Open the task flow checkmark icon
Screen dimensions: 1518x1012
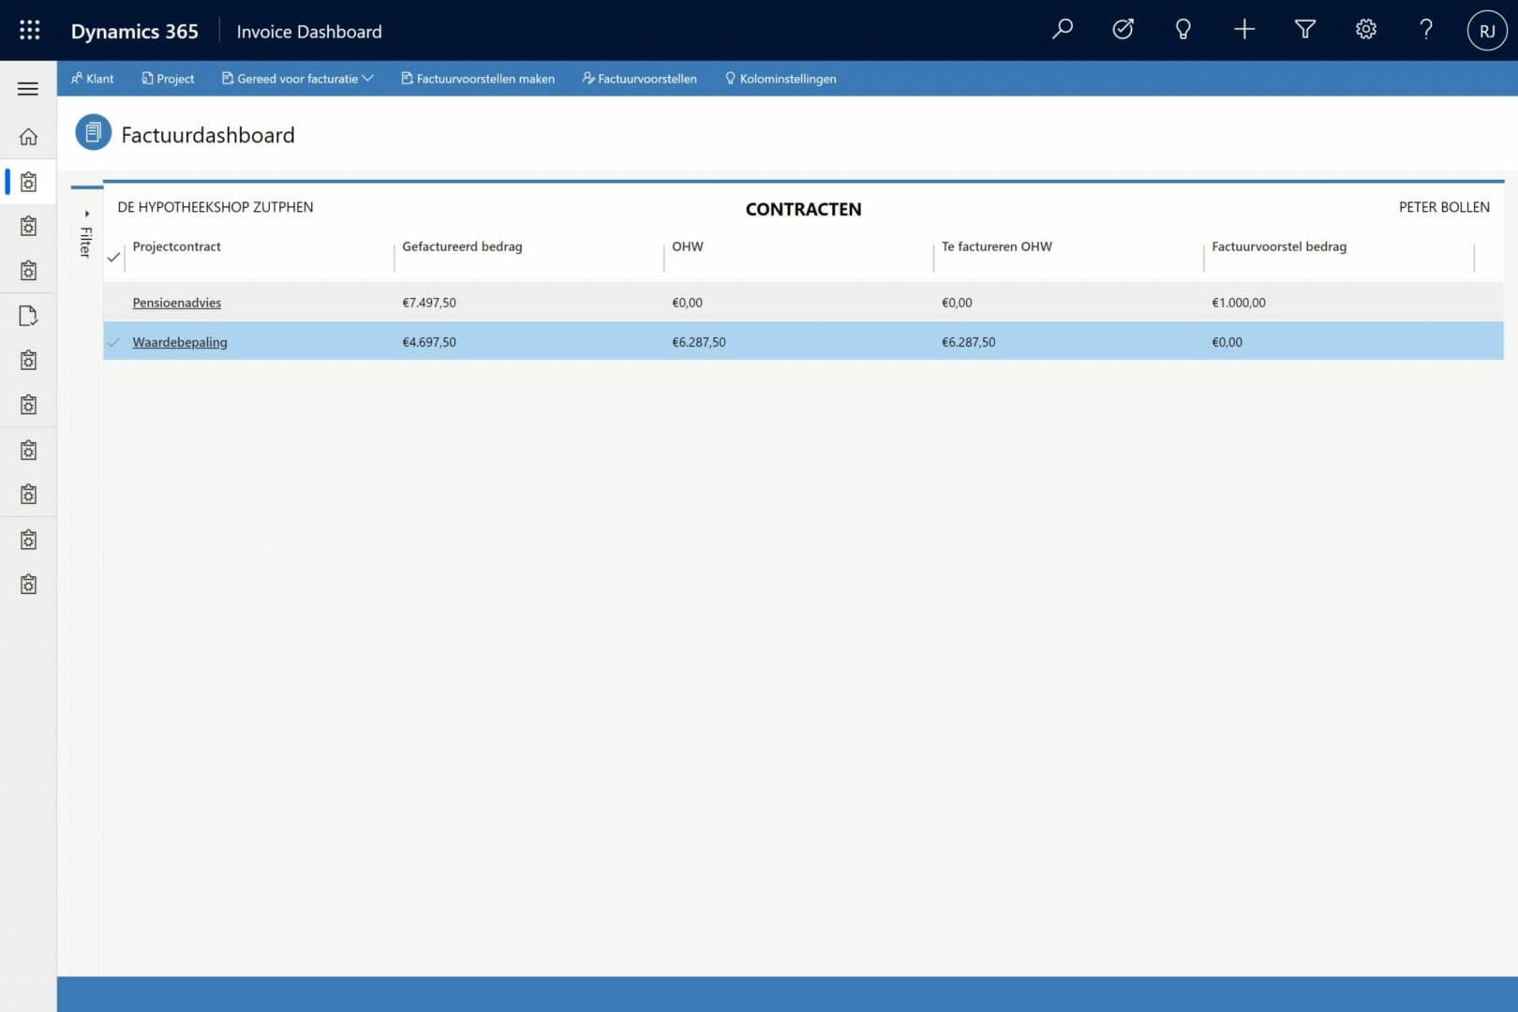click(x=1123, y=30)
